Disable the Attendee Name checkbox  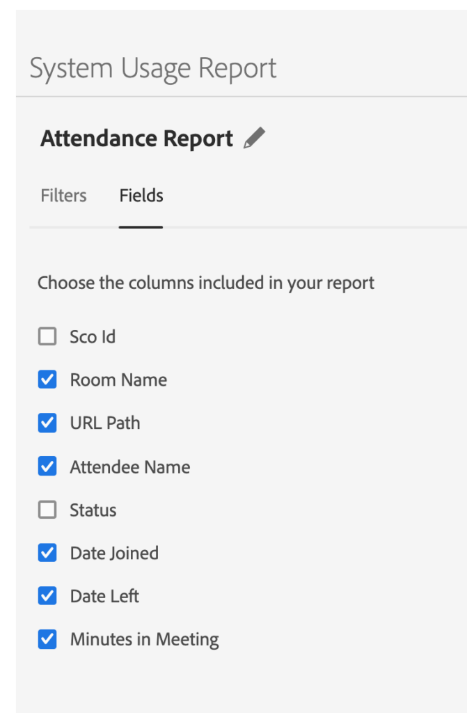47,467
